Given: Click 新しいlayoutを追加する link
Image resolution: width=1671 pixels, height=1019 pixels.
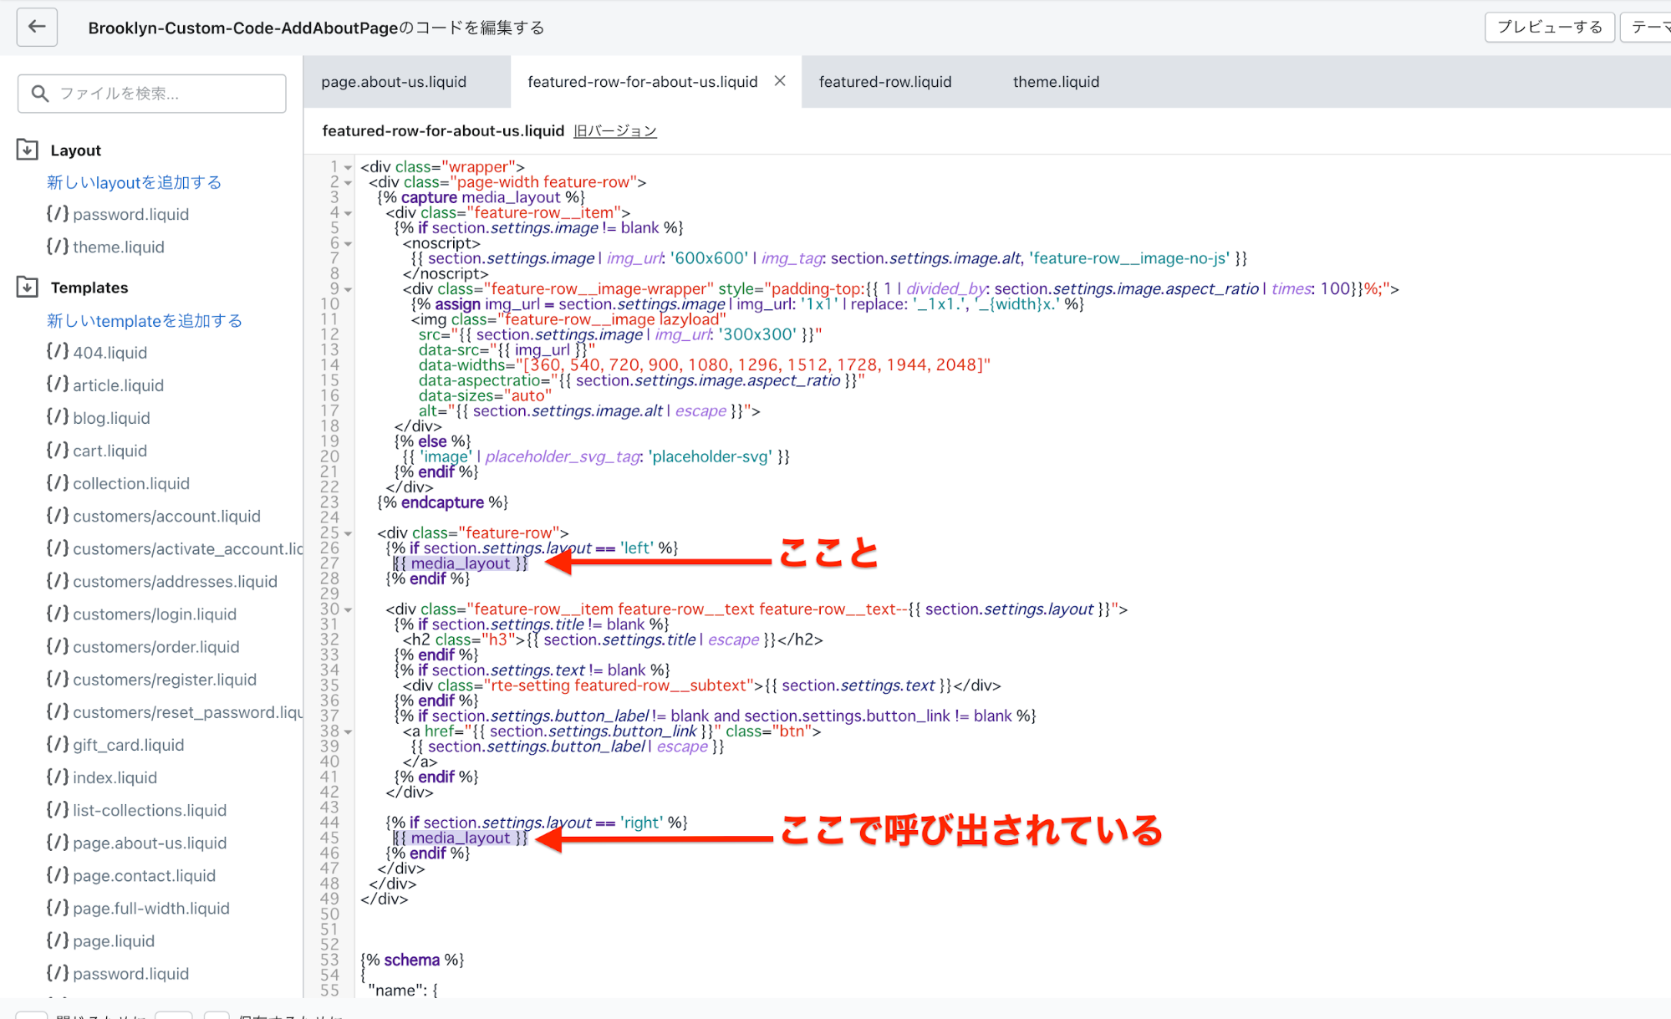Looking at the screenshot, I should tap(134, 182).
